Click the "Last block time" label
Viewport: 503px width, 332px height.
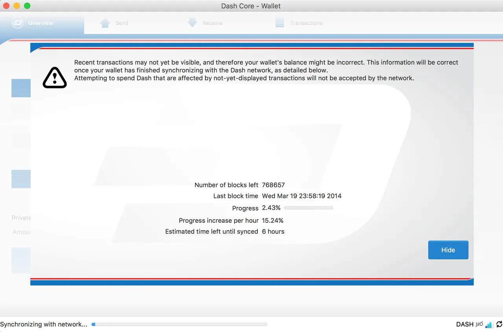236,196
